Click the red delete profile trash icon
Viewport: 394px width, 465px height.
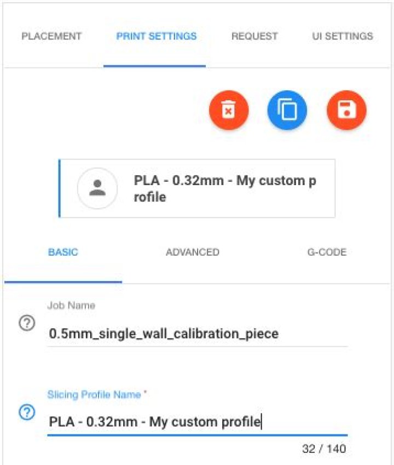tap(229, 111)
